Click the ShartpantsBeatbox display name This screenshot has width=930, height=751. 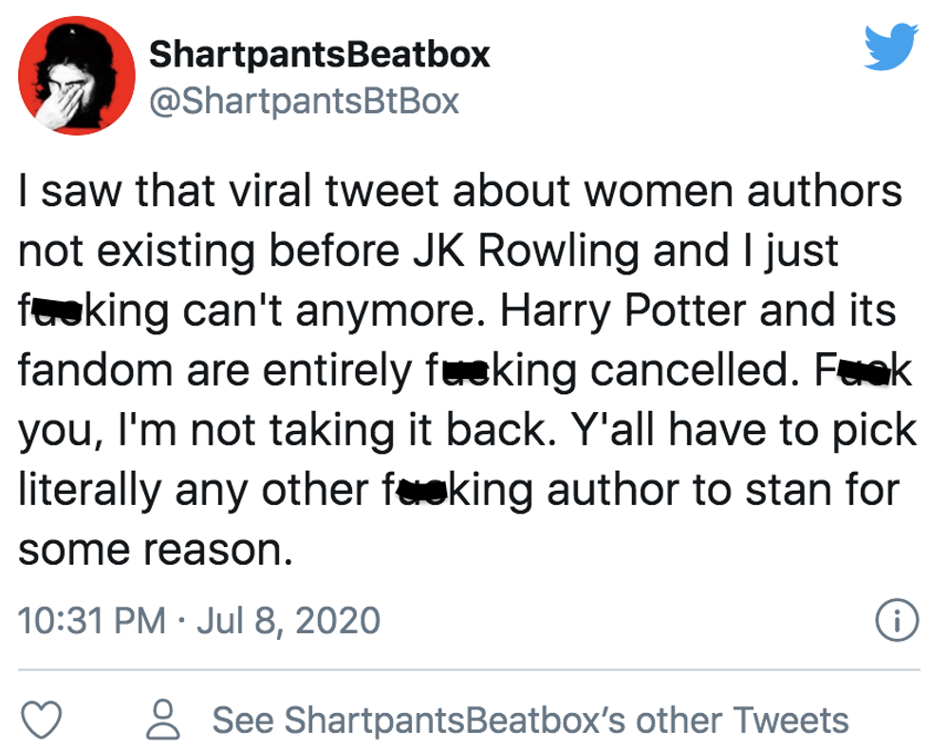pyautogui.click(x=319, y=54)
